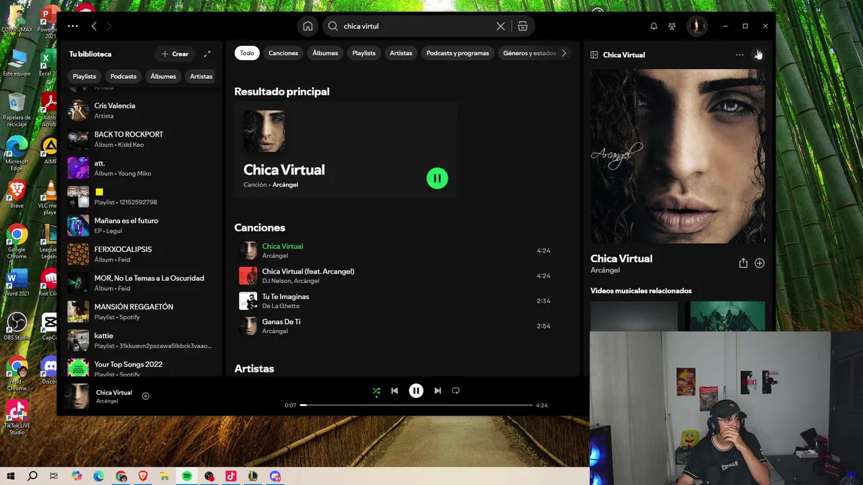Open the Spotify three-dots main menu

coord(73,26)
